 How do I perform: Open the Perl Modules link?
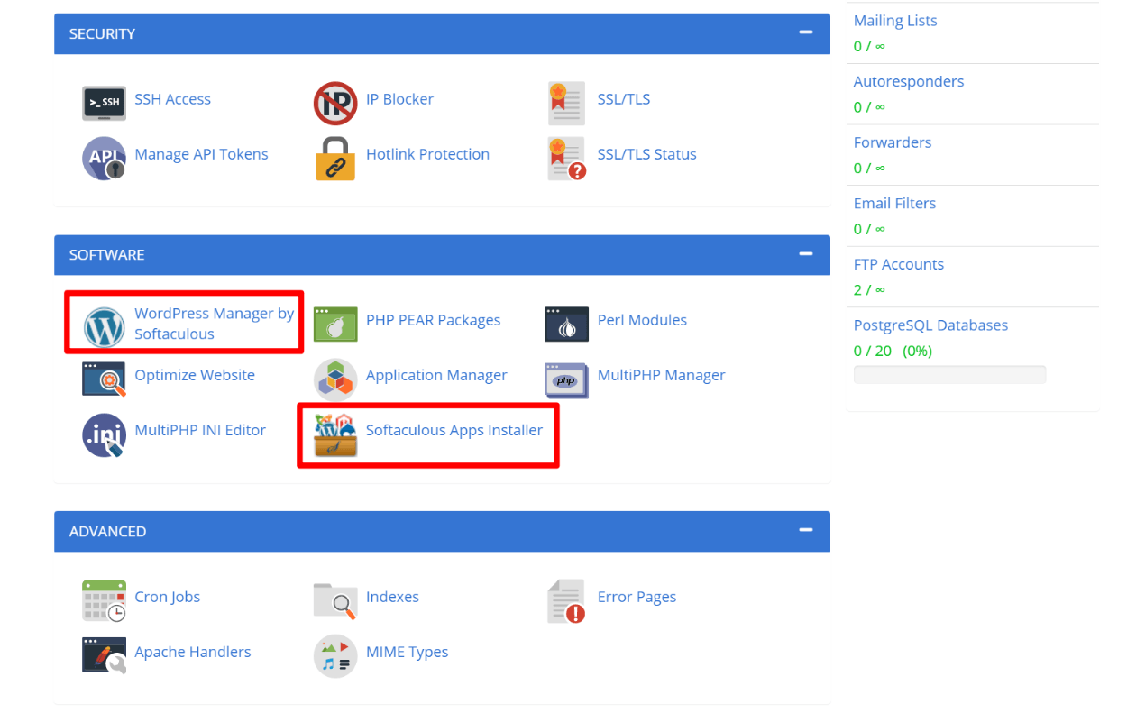point(642,320)
